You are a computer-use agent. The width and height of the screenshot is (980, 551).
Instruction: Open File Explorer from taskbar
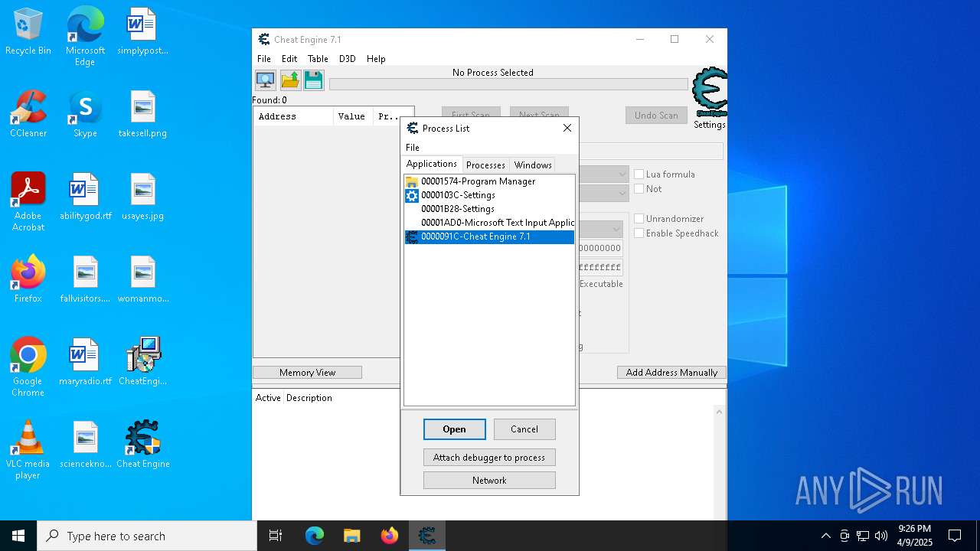pos(352,536)
